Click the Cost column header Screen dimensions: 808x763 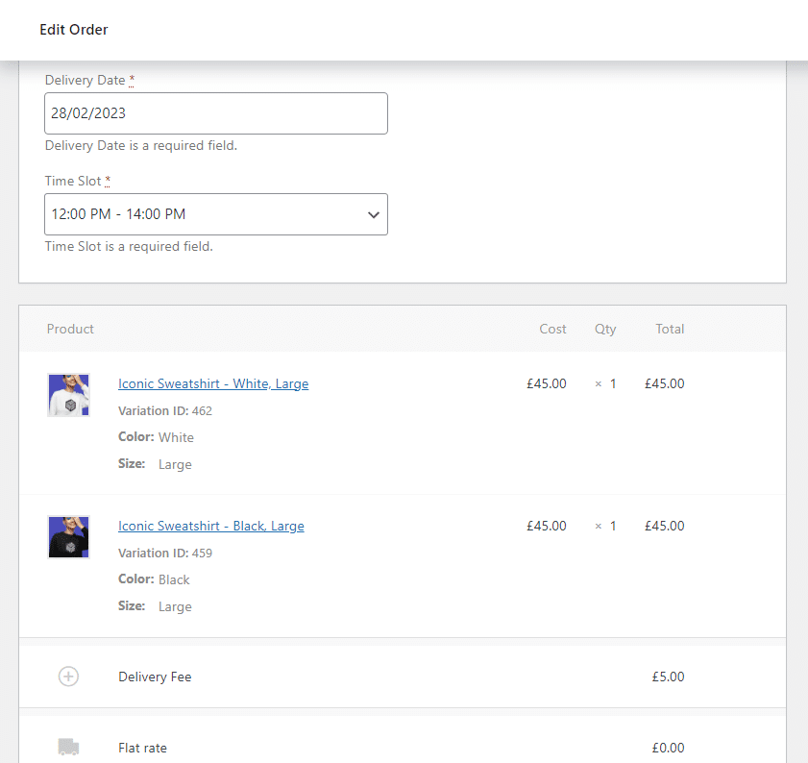pos(552,329)
